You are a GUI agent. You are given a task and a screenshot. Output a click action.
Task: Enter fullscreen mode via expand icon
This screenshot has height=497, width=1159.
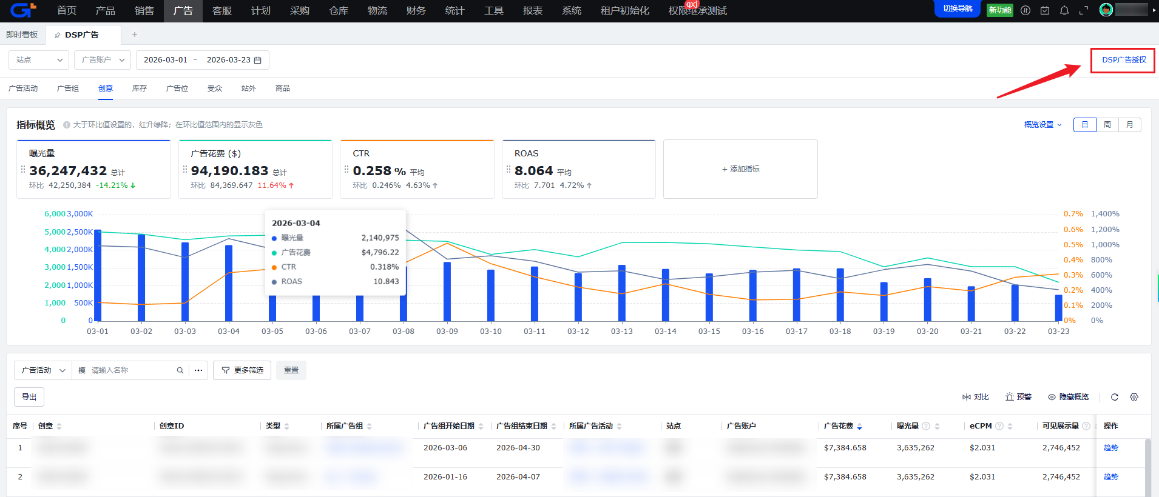pos(1083,10)
